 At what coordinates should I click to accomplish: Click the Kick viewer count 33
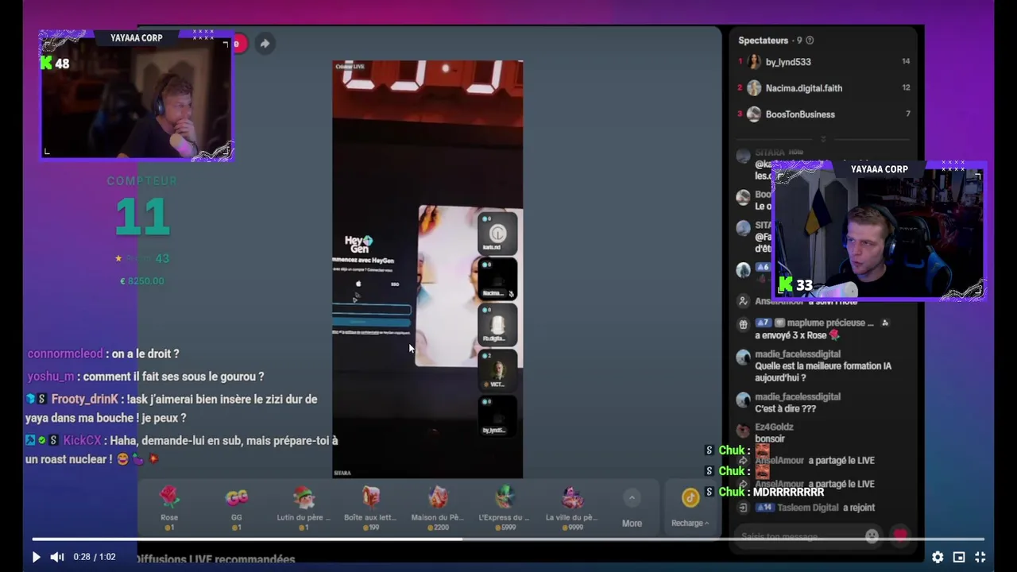click(x=804, y=285)
